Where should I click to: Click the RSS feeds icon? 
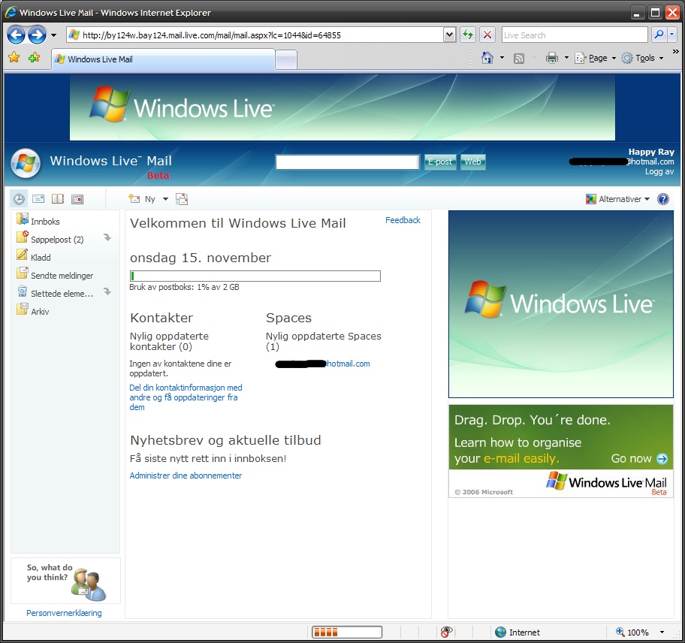tap(519, 58)
